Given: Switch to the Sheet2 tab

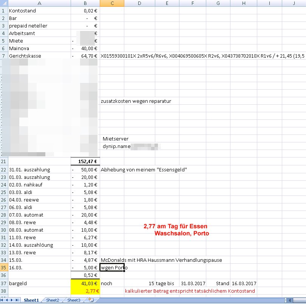Looking at the screenshot, I should (x=53, y=300).
